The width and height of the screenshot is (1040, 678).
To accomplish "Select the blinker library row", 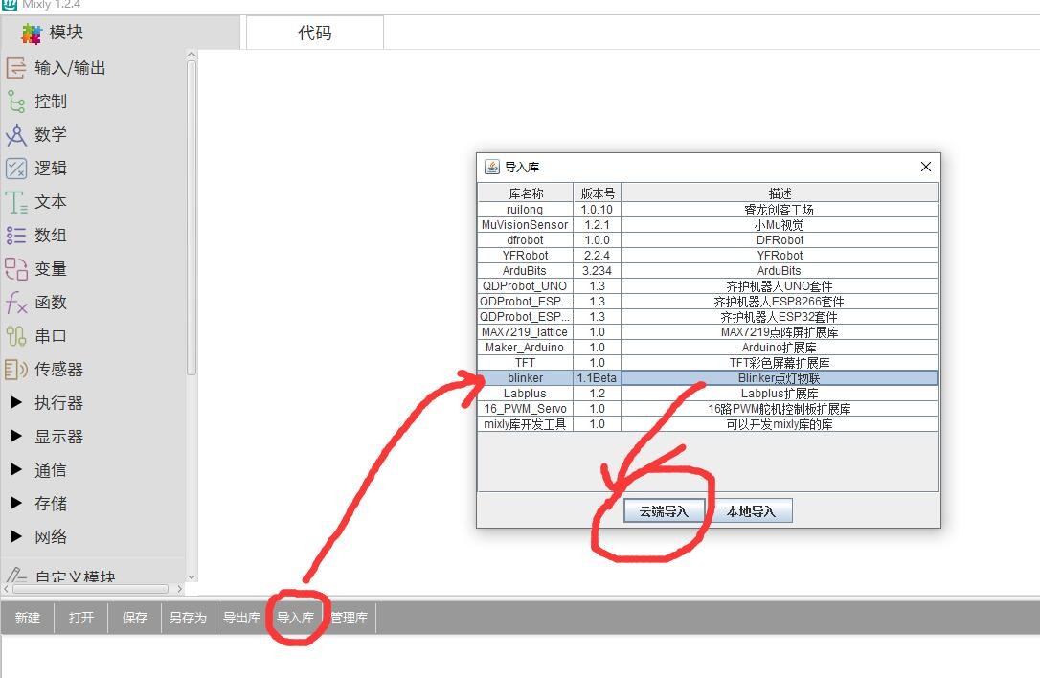I will click(525, 378).
